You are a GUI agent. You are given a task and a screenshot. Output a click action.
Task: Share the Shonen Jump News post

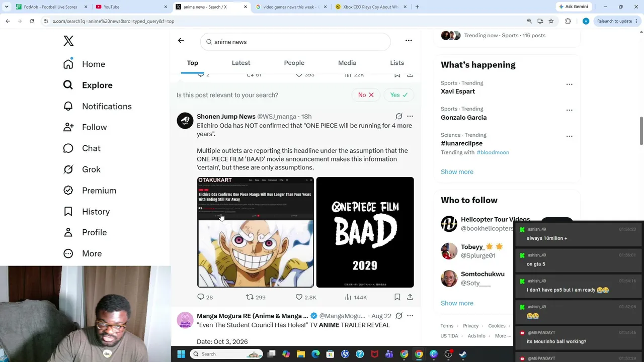point(410,297)
